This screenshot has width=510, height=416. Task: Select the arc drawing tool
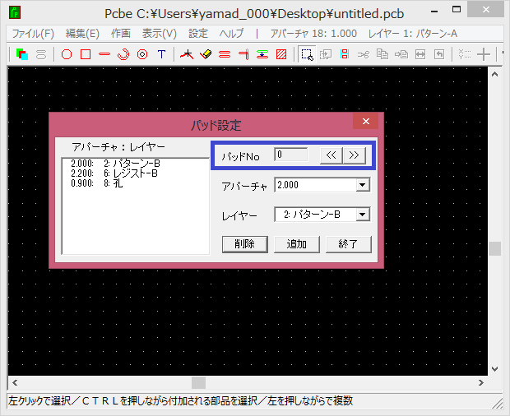(x=123, y=55)
